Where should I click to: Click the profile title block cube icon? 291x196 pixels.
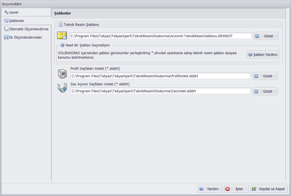[x=62, y=74]
